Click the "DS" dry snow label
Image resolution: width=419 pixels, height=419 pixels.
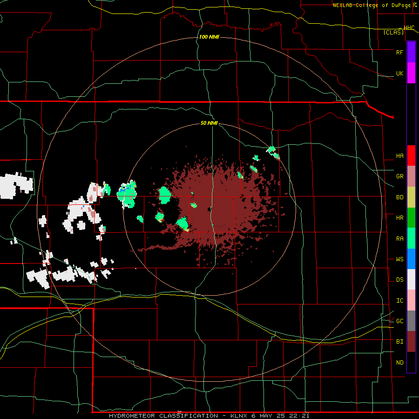[399, 280]
